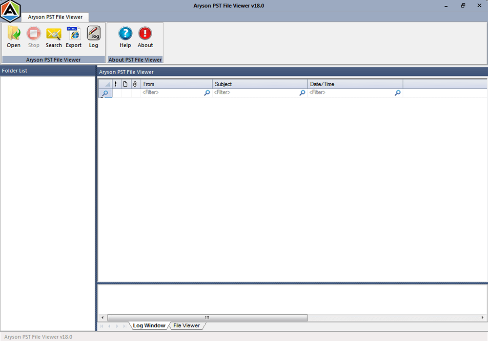Click the About PST File Viewer group label
Image resolution: width=488 pixels, height=341 pixels.
point(135,59)
